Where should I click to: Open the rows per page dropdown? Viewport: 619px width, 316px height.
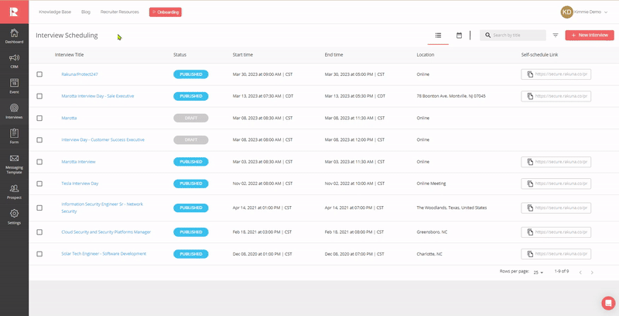[539, 273]
